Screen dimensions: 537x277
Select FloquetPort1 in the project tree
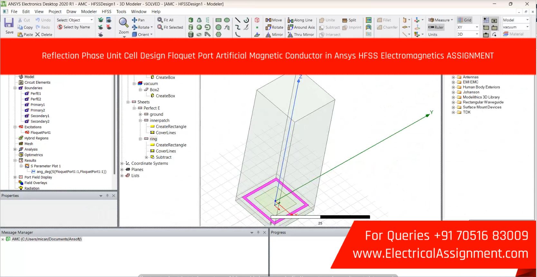(x=40, y=133)
